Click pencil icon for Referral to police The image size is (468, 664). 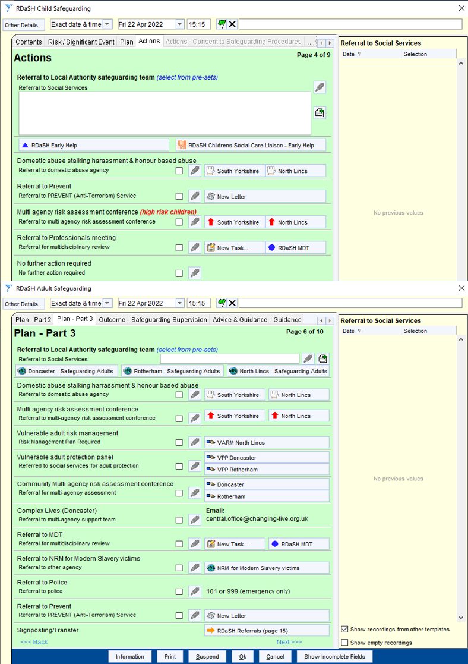195,591
